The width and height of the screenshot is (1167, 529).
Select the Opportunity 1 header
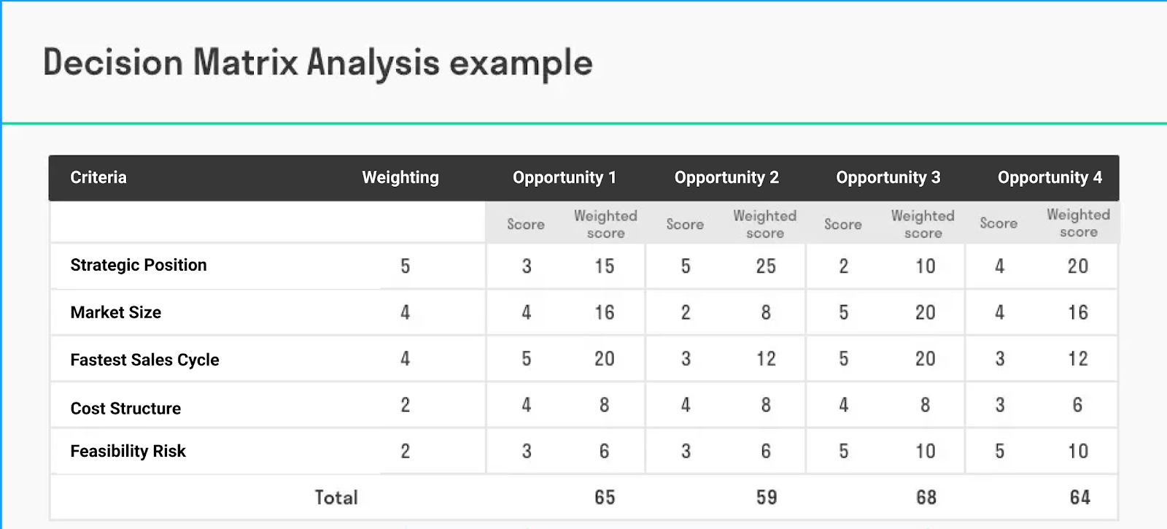[x=564, y=177]
